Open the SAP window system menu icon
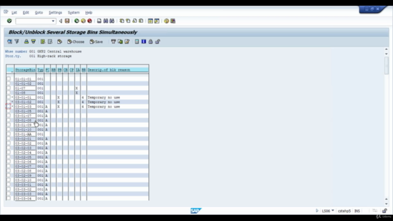 (x=6, y=12)
